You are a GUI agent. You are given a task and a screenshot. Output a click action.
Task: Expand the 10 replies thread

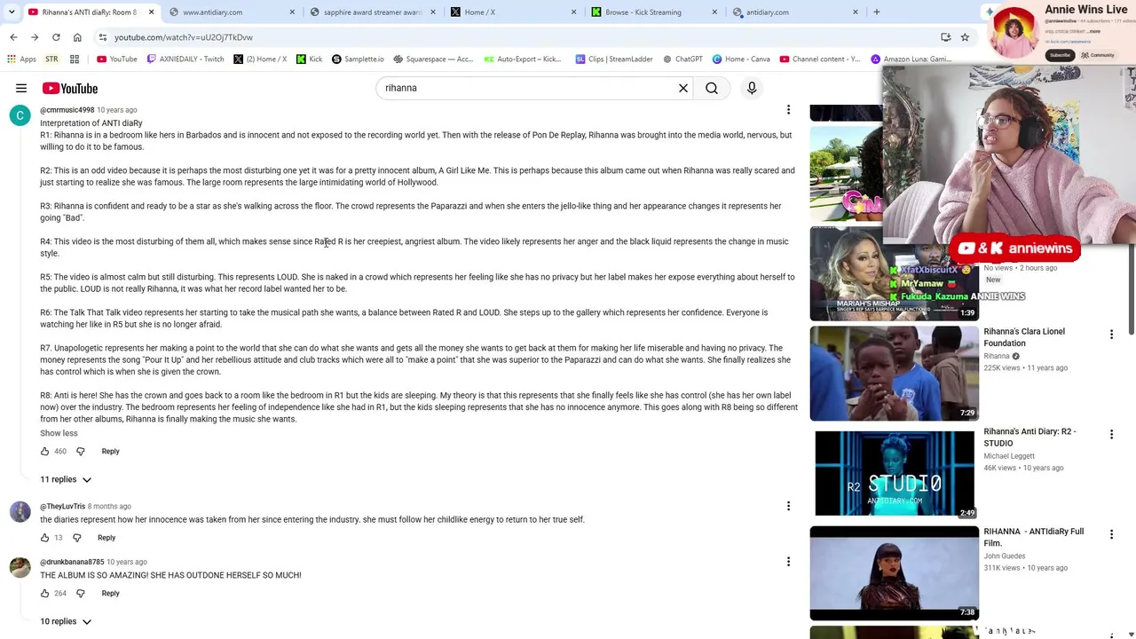click(x=66, y=621)
